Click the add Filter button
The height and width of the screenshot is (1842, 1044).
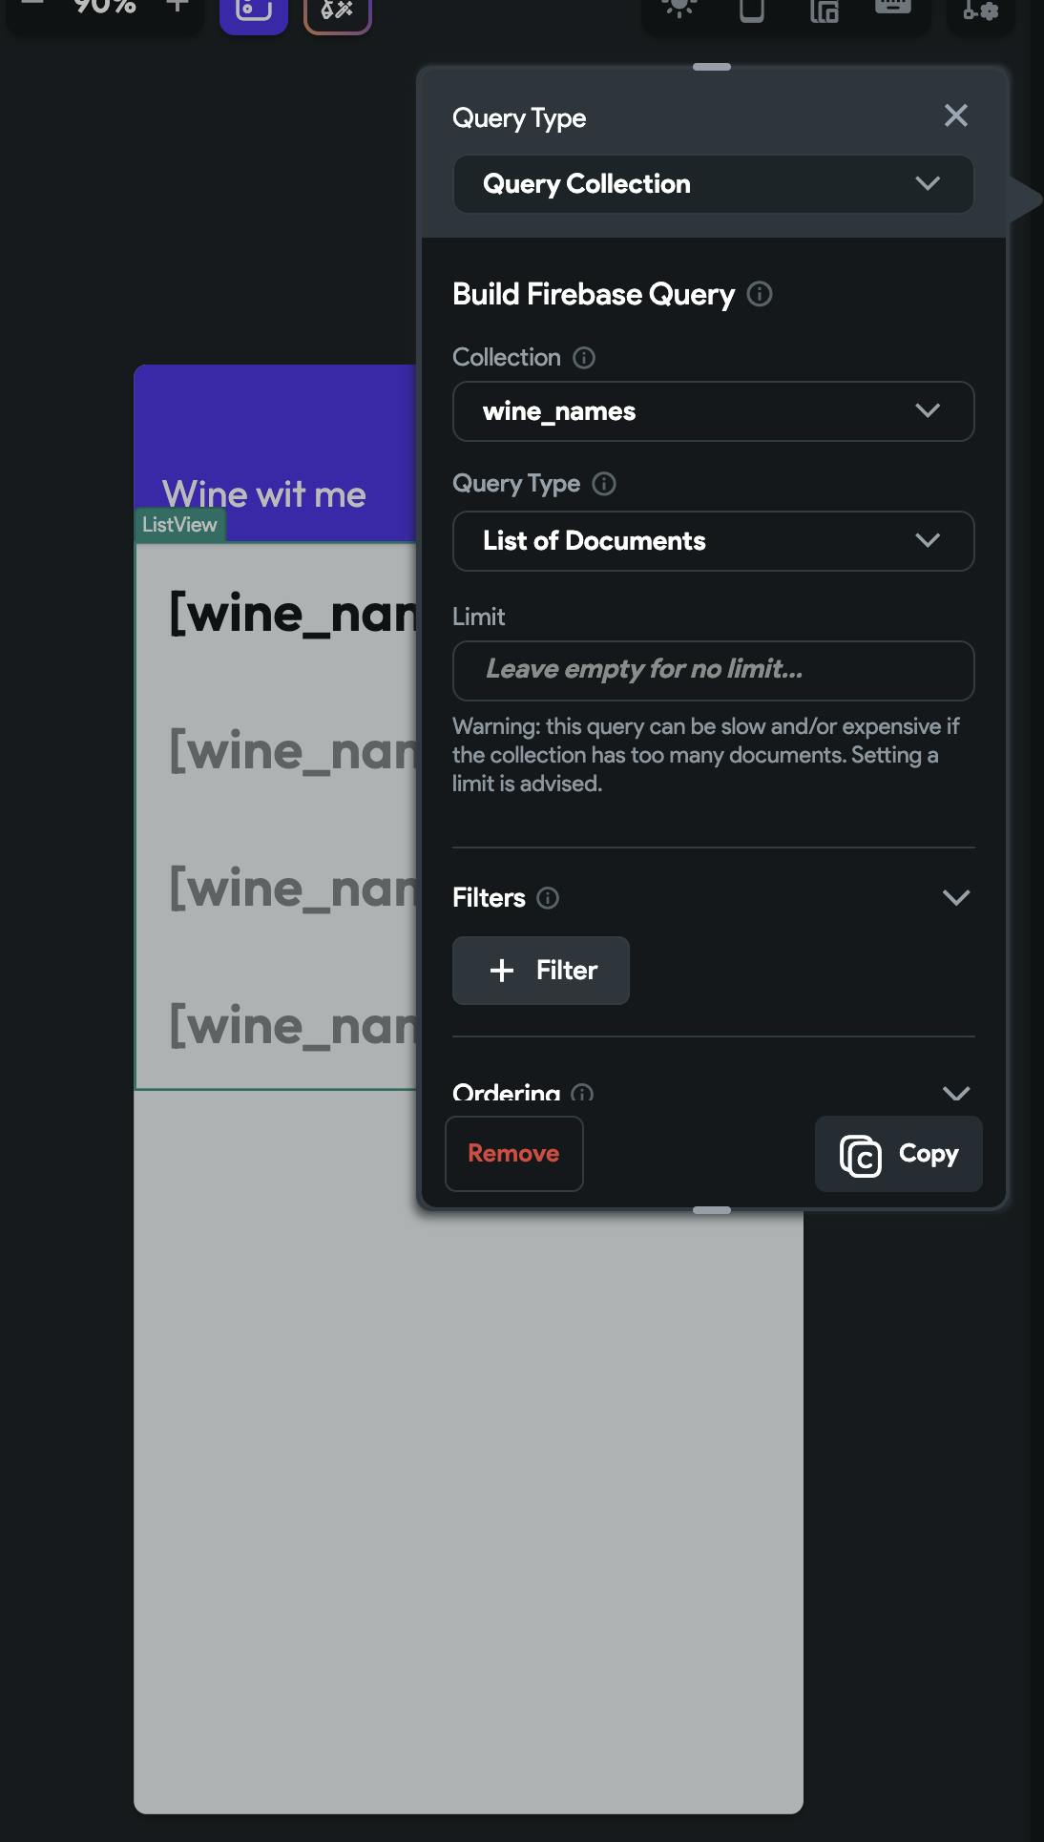tap(541, 971)
